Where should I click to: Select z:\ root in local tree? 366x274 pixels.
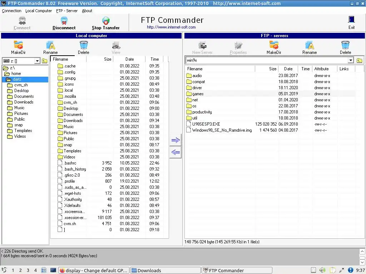(13, 68)
